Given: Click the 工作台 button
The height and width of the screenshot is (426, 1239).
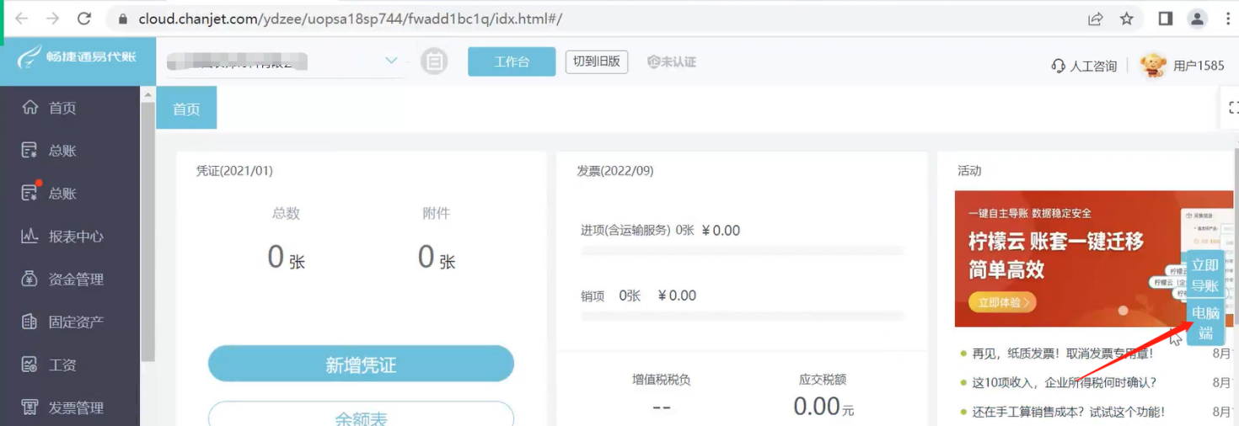Looking at the screenshot, I should (x=512, y=61).
